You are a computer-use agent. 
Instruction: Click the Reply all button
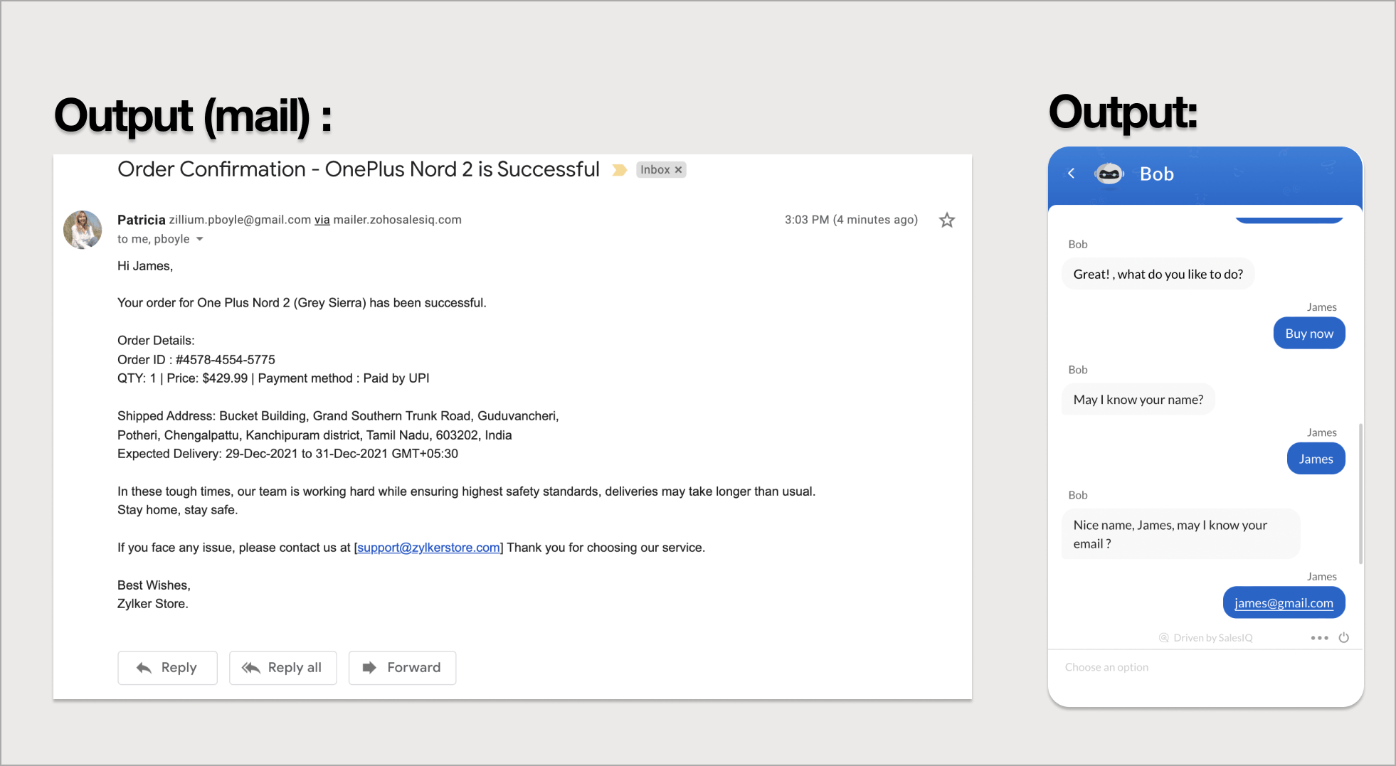(282, 668)
